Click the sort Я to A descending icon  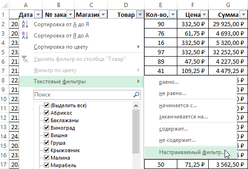coord(25,35)
